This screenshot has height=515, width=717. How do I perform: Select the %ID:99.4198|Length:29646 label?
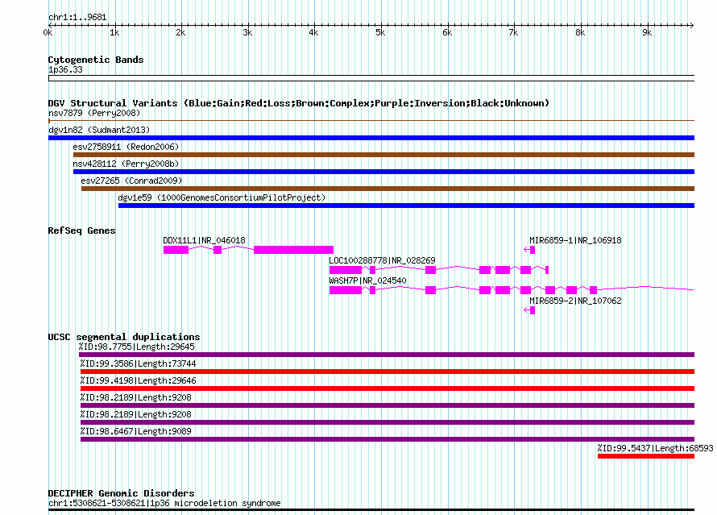coord(138,380)
